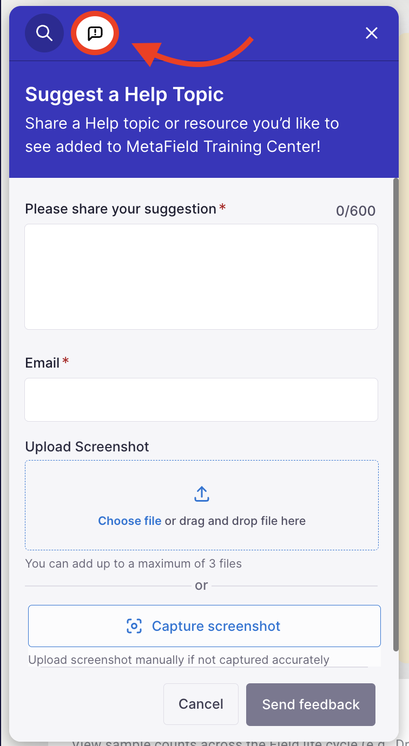Click the form's vertical scrollbar
This screenshot has width=409, height=746.
point(396,411)
